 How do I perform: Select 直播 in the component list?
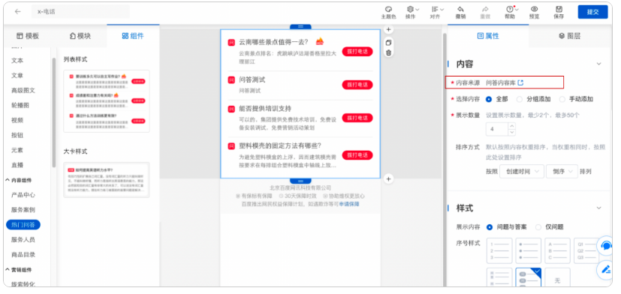pyautogui.click(x=17, y=165)
